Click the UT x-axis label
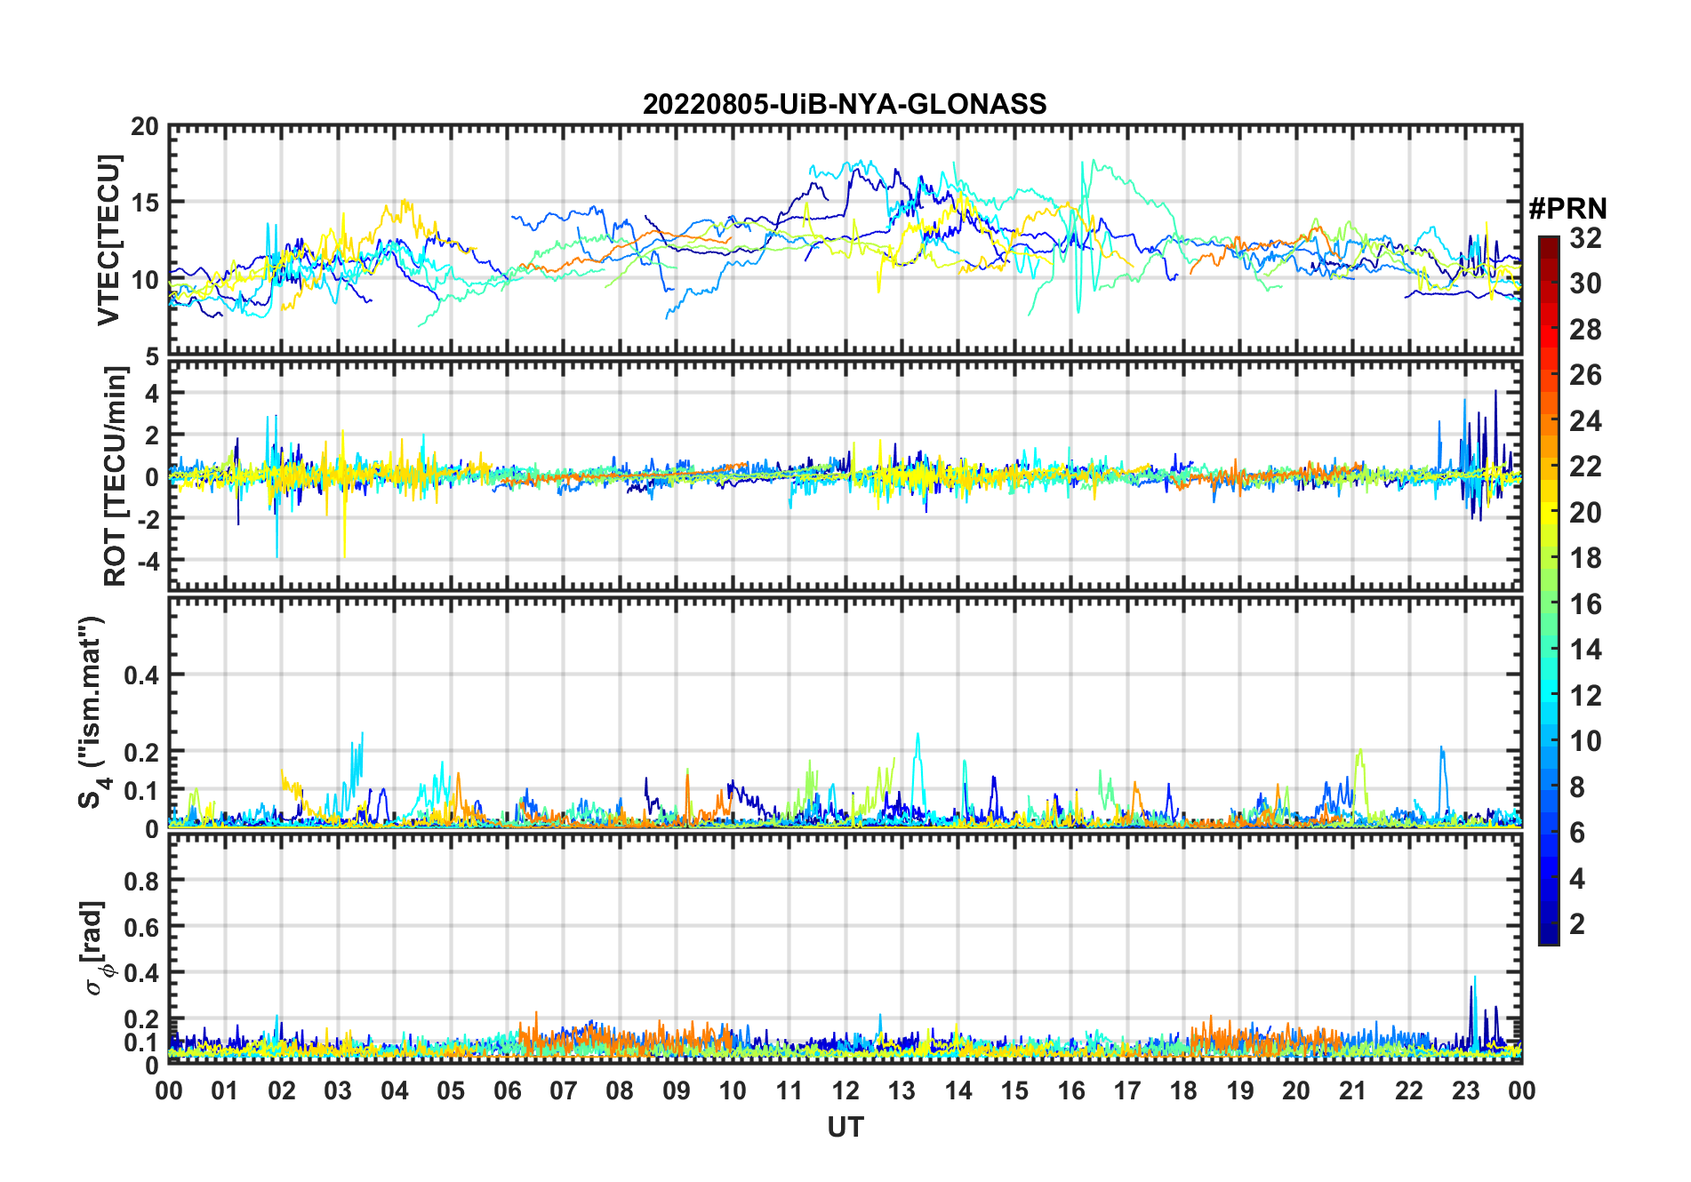The image size is (1691, 1182). tap(845, 1128)
